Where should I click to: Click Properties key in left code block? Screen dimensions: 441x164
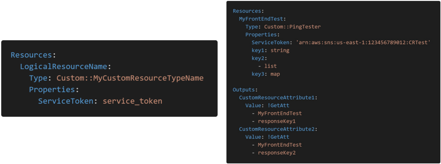(x=52, y=90)
